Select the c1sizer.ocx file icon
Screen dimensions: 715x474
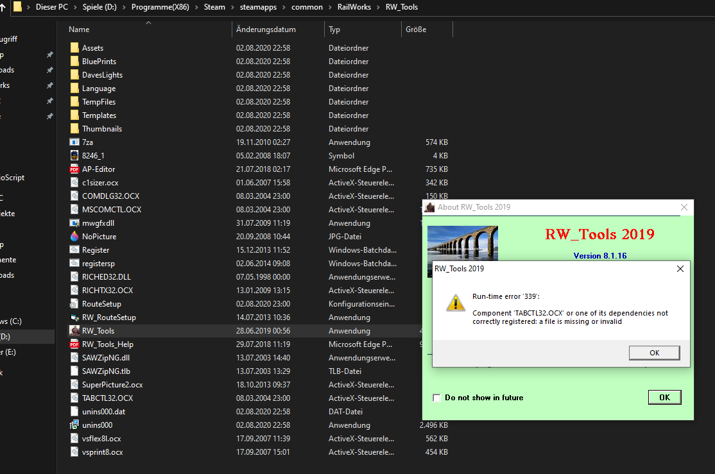(74, 182)
